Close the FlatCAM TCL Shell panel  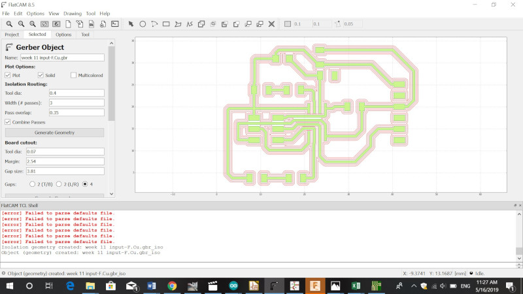coord(520,205)
